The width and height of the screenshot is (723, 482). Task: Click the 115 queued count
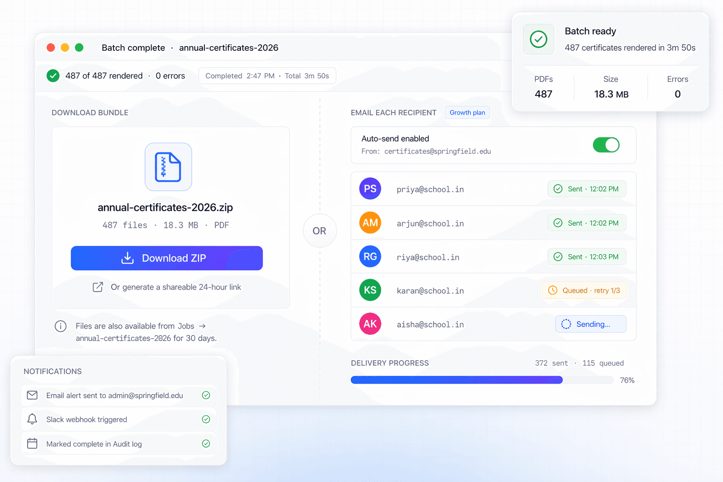tap(603, 363)
